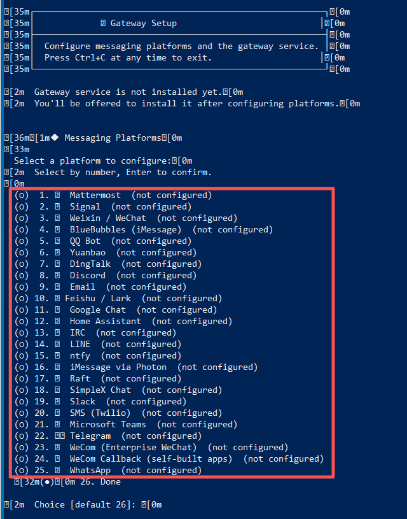The width and height of the screenshot is (407, 519).
Task: Click the Choice default 26 input prompt
Action: (83, 505)
